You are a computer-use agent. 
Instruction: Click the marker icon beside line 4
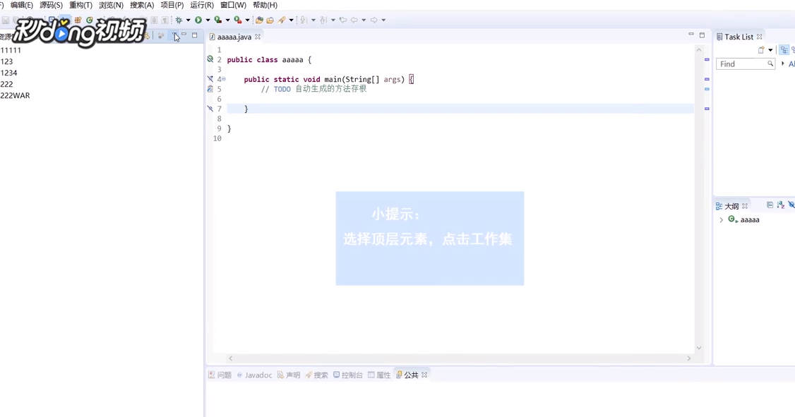point(210,79)
